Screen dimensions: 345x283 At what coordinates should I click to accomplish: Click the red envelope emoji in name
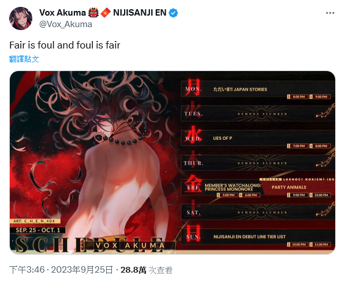click(x=106, y=13)
